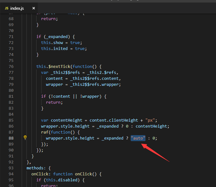Click 'return' statement on line 82
Viewport: 216px width, 187px height.
[53, 102]
